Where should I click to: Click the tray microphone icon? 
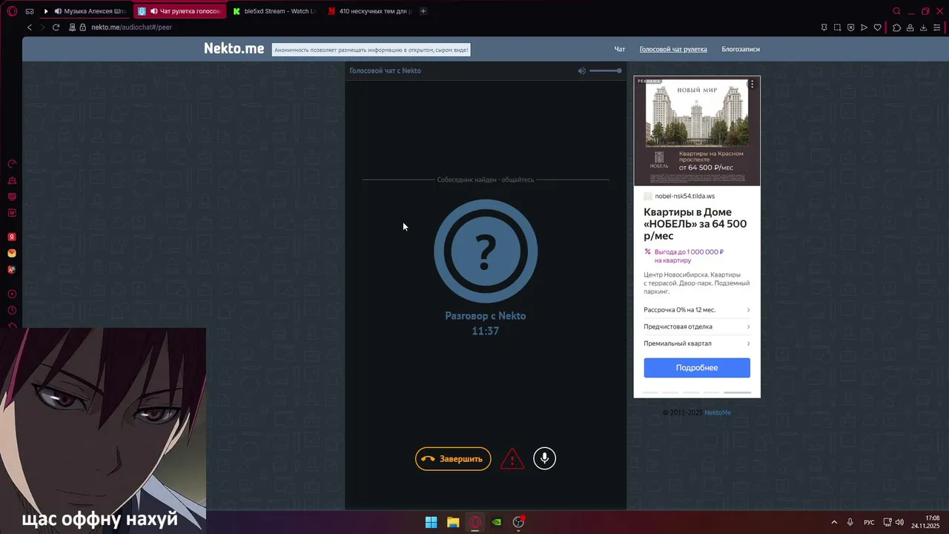[x=850, y=522]
